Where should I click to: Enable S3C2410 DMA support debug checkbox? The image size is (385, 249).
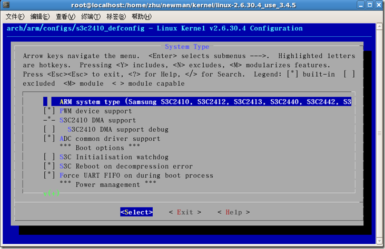point(49,129)
